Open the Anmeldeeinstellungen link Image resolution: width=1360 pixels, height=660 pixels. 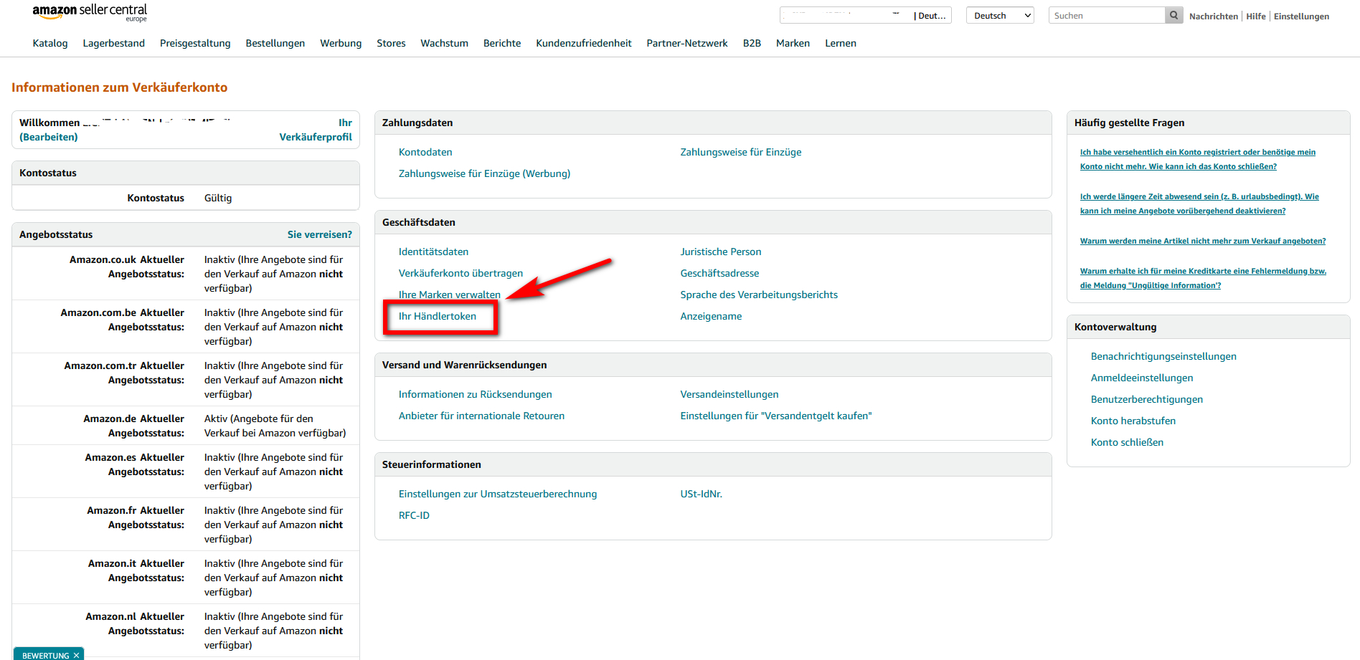pyautogui.click(x=1142, y=378)
